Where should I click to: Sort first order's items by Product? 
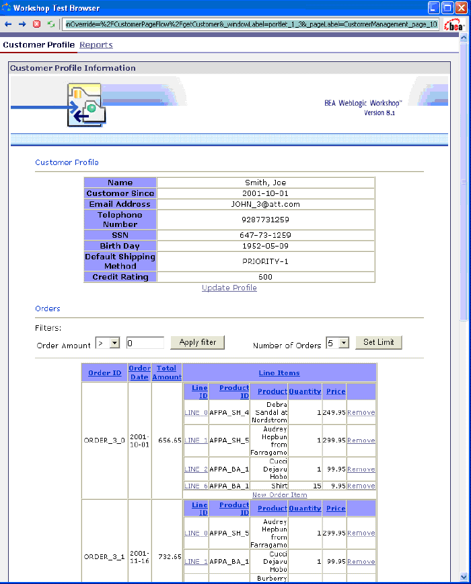tap(273, 391)
